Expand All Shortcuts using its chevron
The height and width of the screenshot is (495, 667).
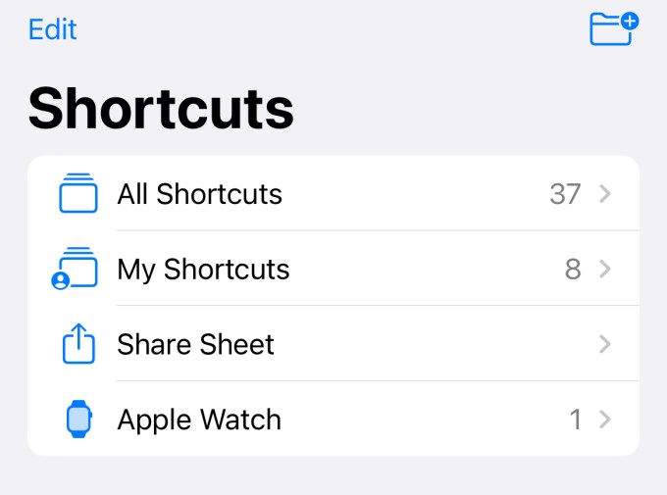coord(605,194)
